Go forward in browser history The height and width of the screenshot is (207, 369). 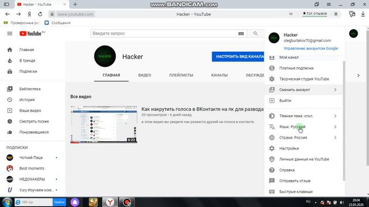18,14
